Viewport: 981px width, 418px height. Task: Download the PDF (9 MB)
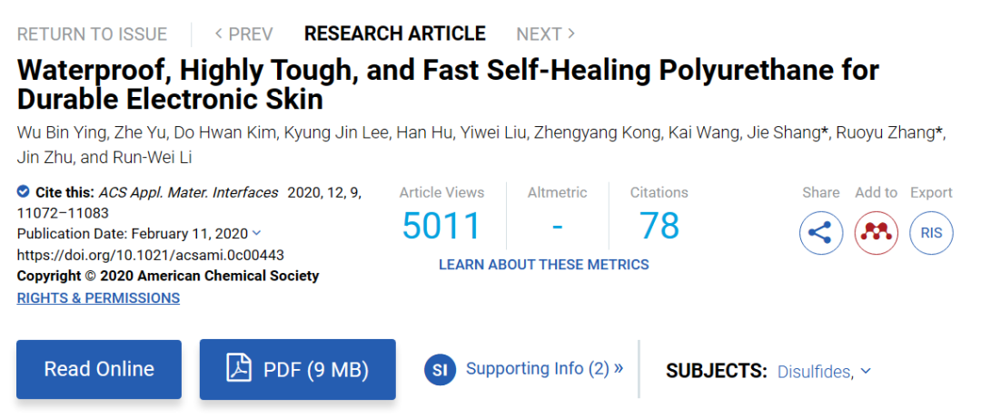(x=298, y=369)
